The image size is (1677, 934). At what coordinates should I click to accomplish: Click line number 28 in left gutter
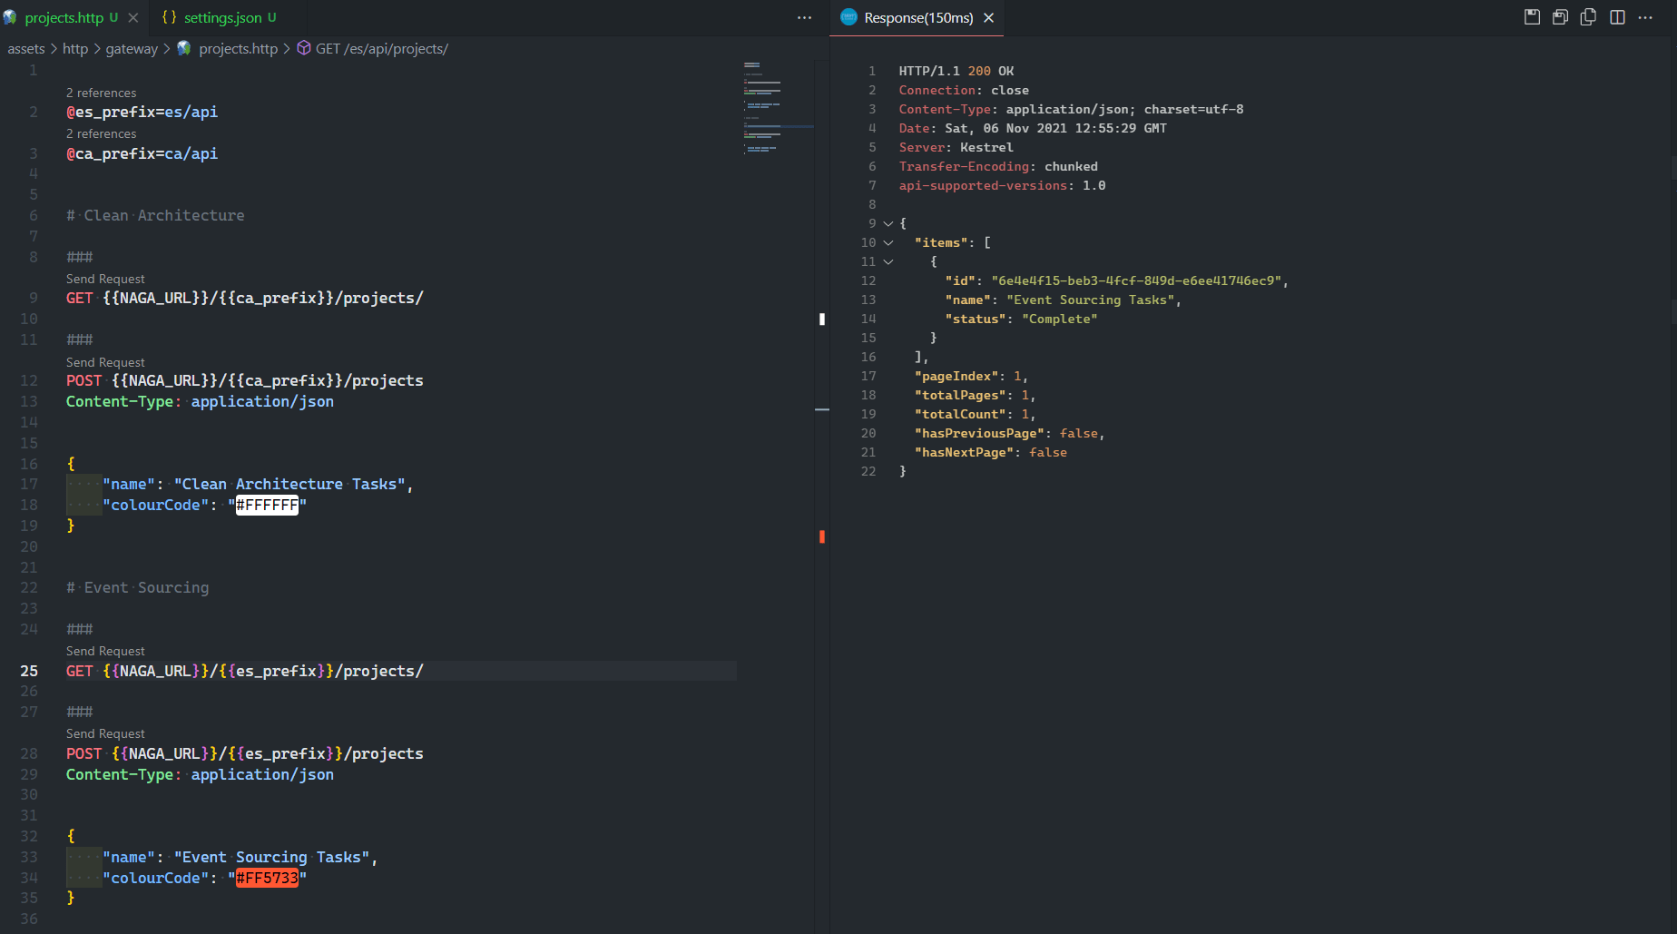(x=29, y=754)
